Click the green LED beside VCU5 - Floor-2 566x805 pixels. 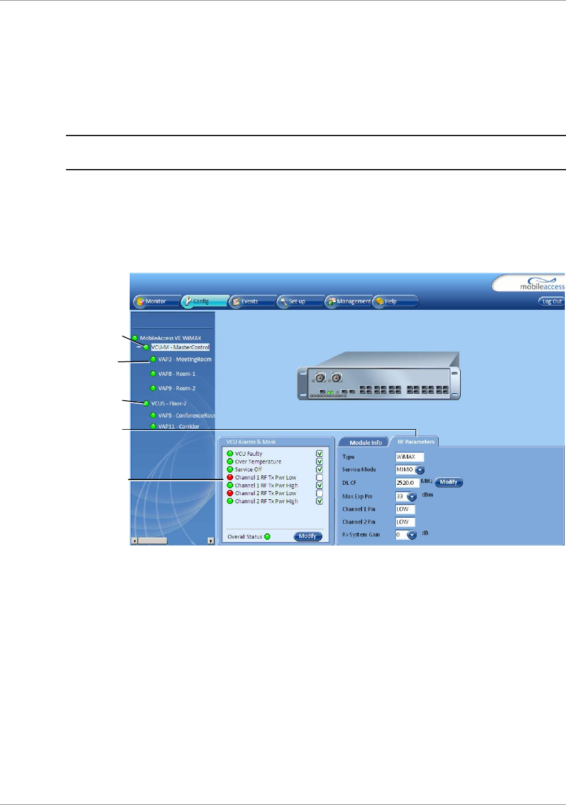(146, 404)
